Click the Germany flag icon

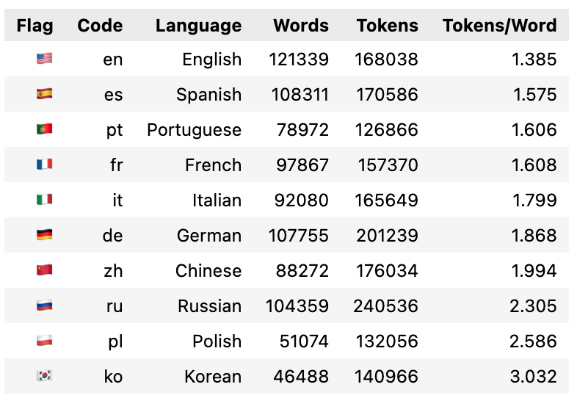point(45,234)
